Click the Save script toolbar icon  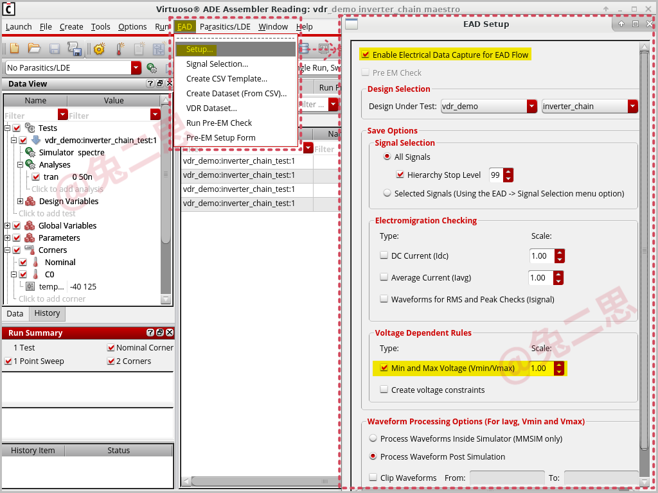point(75,49)
